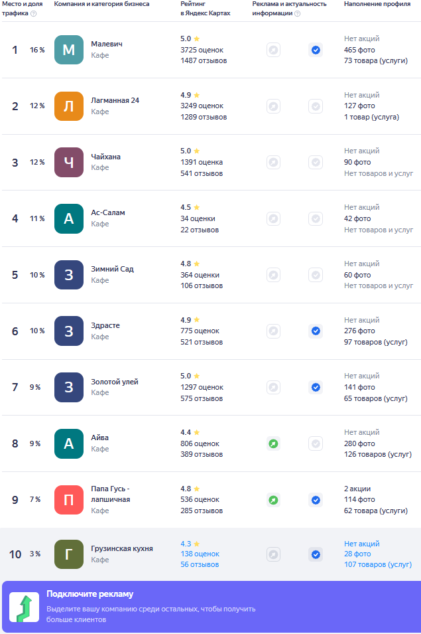Select Лагманная 24's orange "Л" avatar
This screenshot has width=421, height=634.
tap(68, 106)
